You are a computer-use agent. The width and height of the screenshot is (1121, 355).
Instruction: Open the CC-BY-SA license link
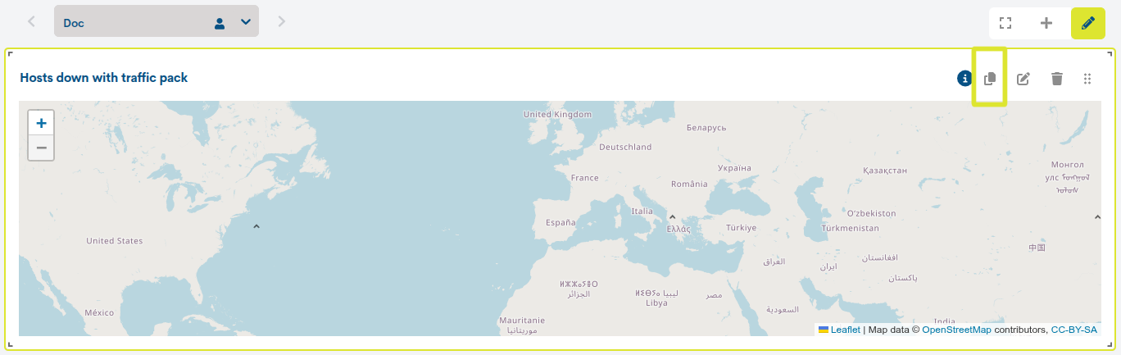point(1073,330)
